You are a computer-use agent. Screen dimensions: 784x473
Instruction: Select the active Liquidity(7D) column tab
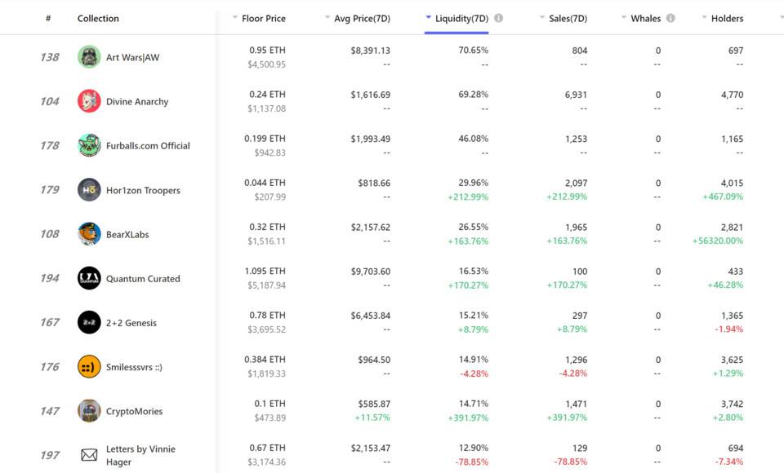[457, 19]
